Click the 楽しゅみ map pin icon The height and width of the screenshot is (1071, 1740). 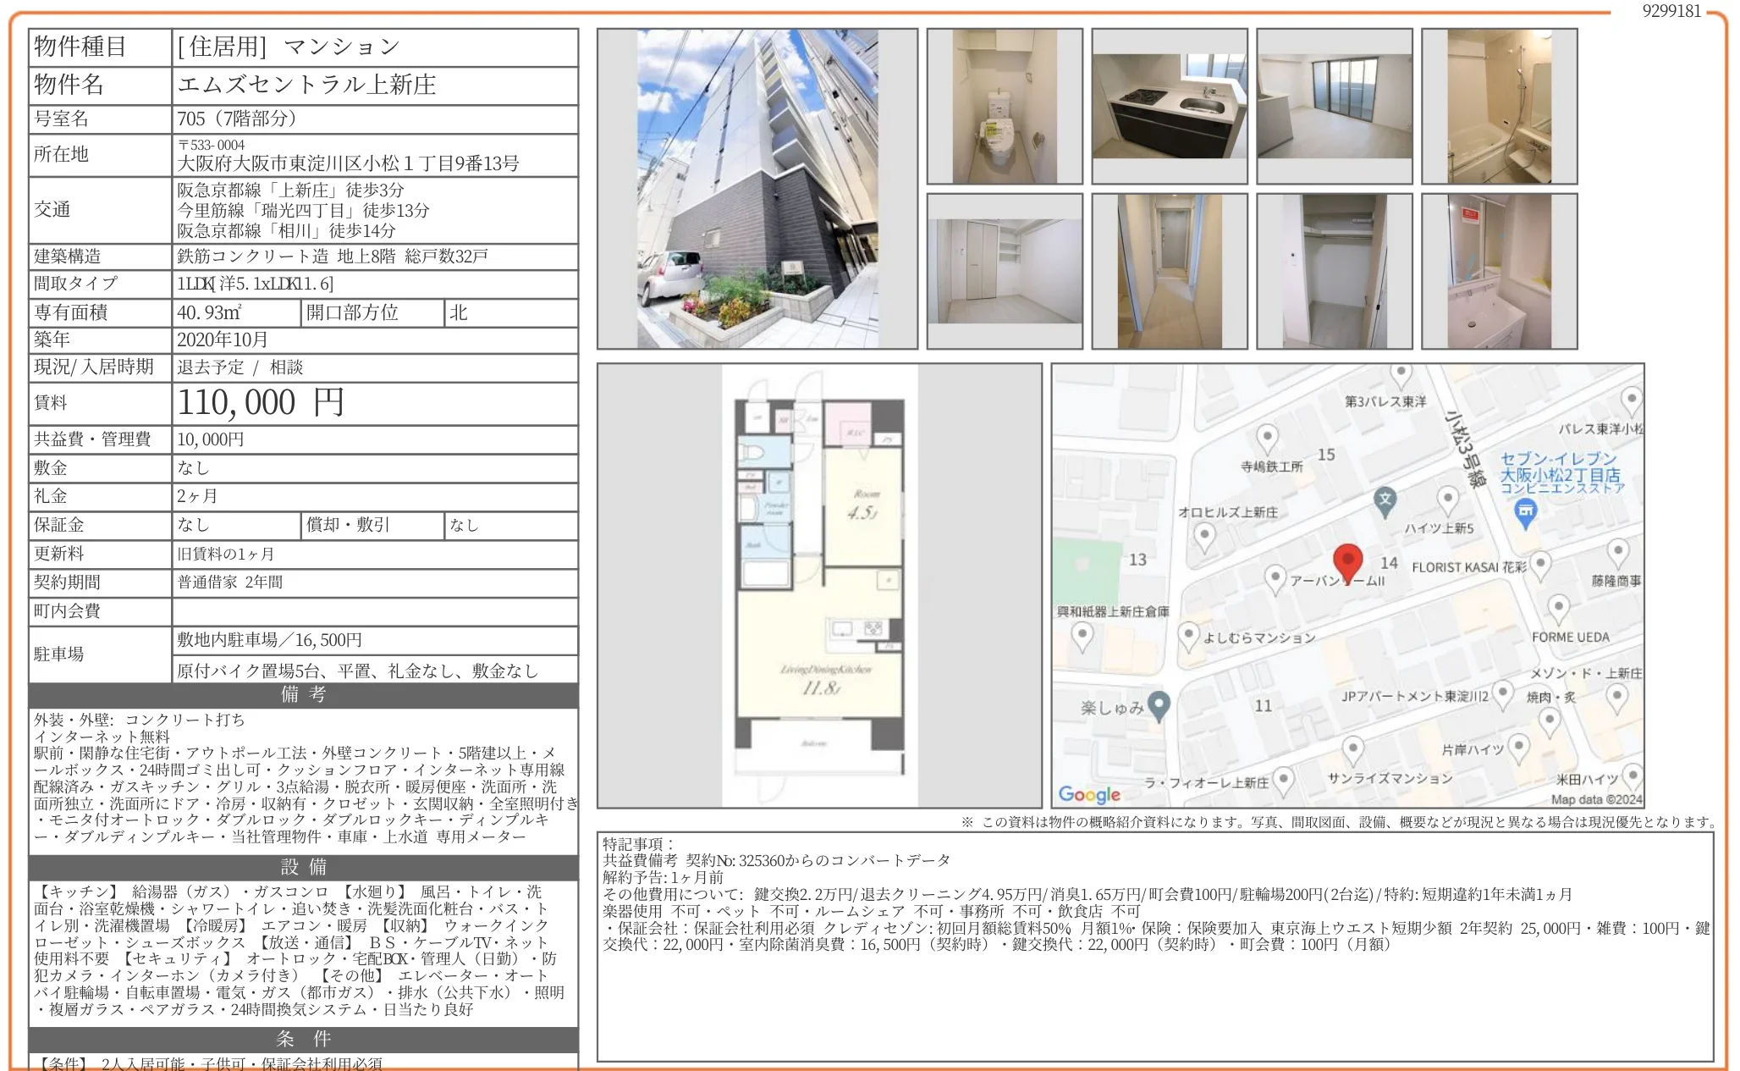pos(1159,704)
